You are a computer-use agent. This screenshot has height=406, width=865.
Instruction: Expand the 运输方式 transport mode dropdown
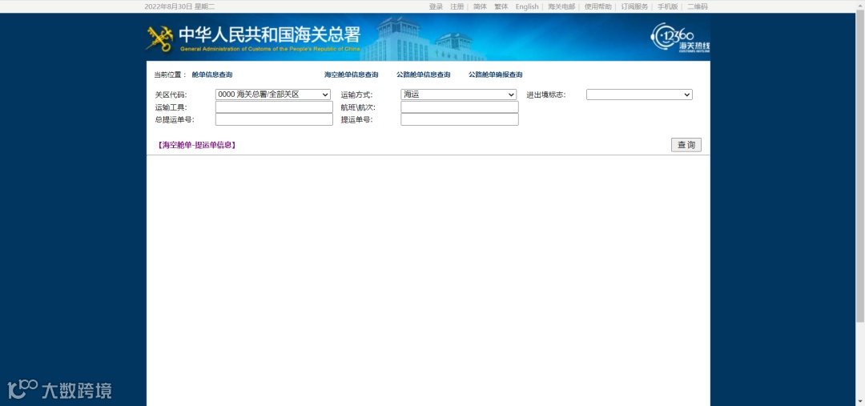click(458, 94)
